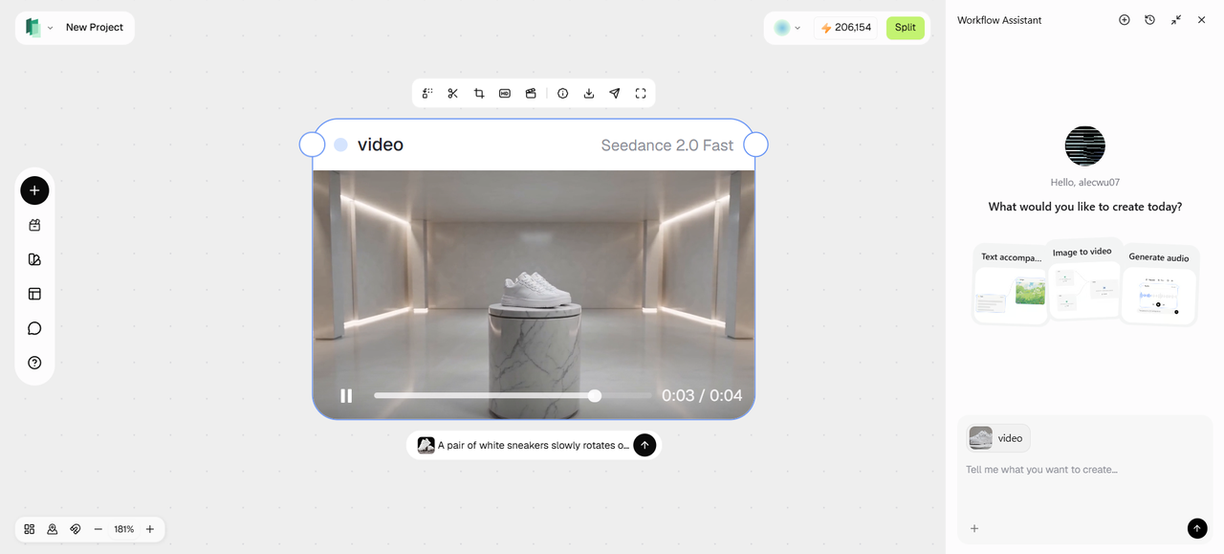Open the teal avatar dropdown menu
The width and height of the screenshot is (1224, 554).
[787, 28]
